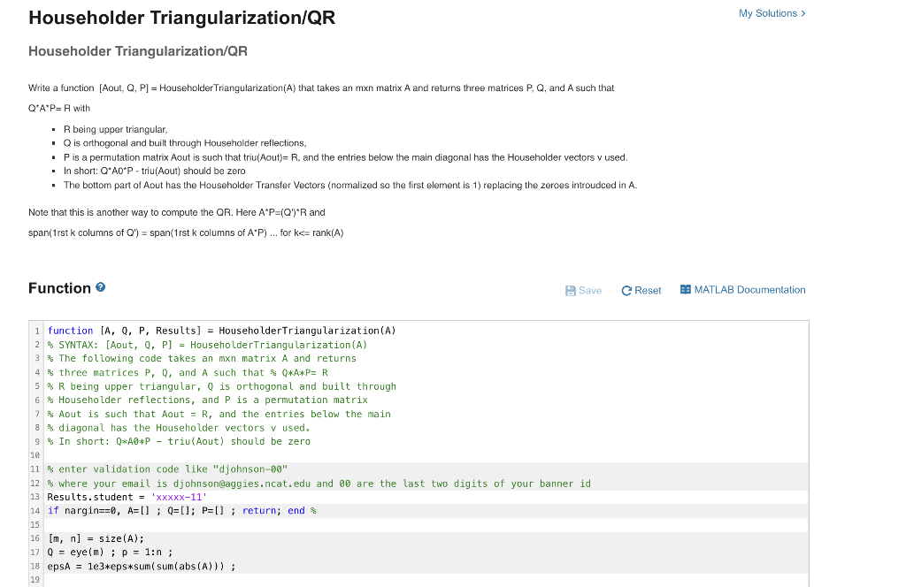The image size is (906, 587).
Task: Click the Reset button
Action: [x=641, y=289]
